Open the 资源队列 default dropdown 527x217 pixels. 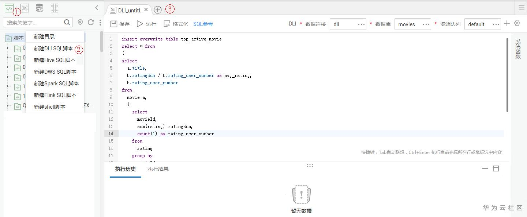tap(482, 24)
